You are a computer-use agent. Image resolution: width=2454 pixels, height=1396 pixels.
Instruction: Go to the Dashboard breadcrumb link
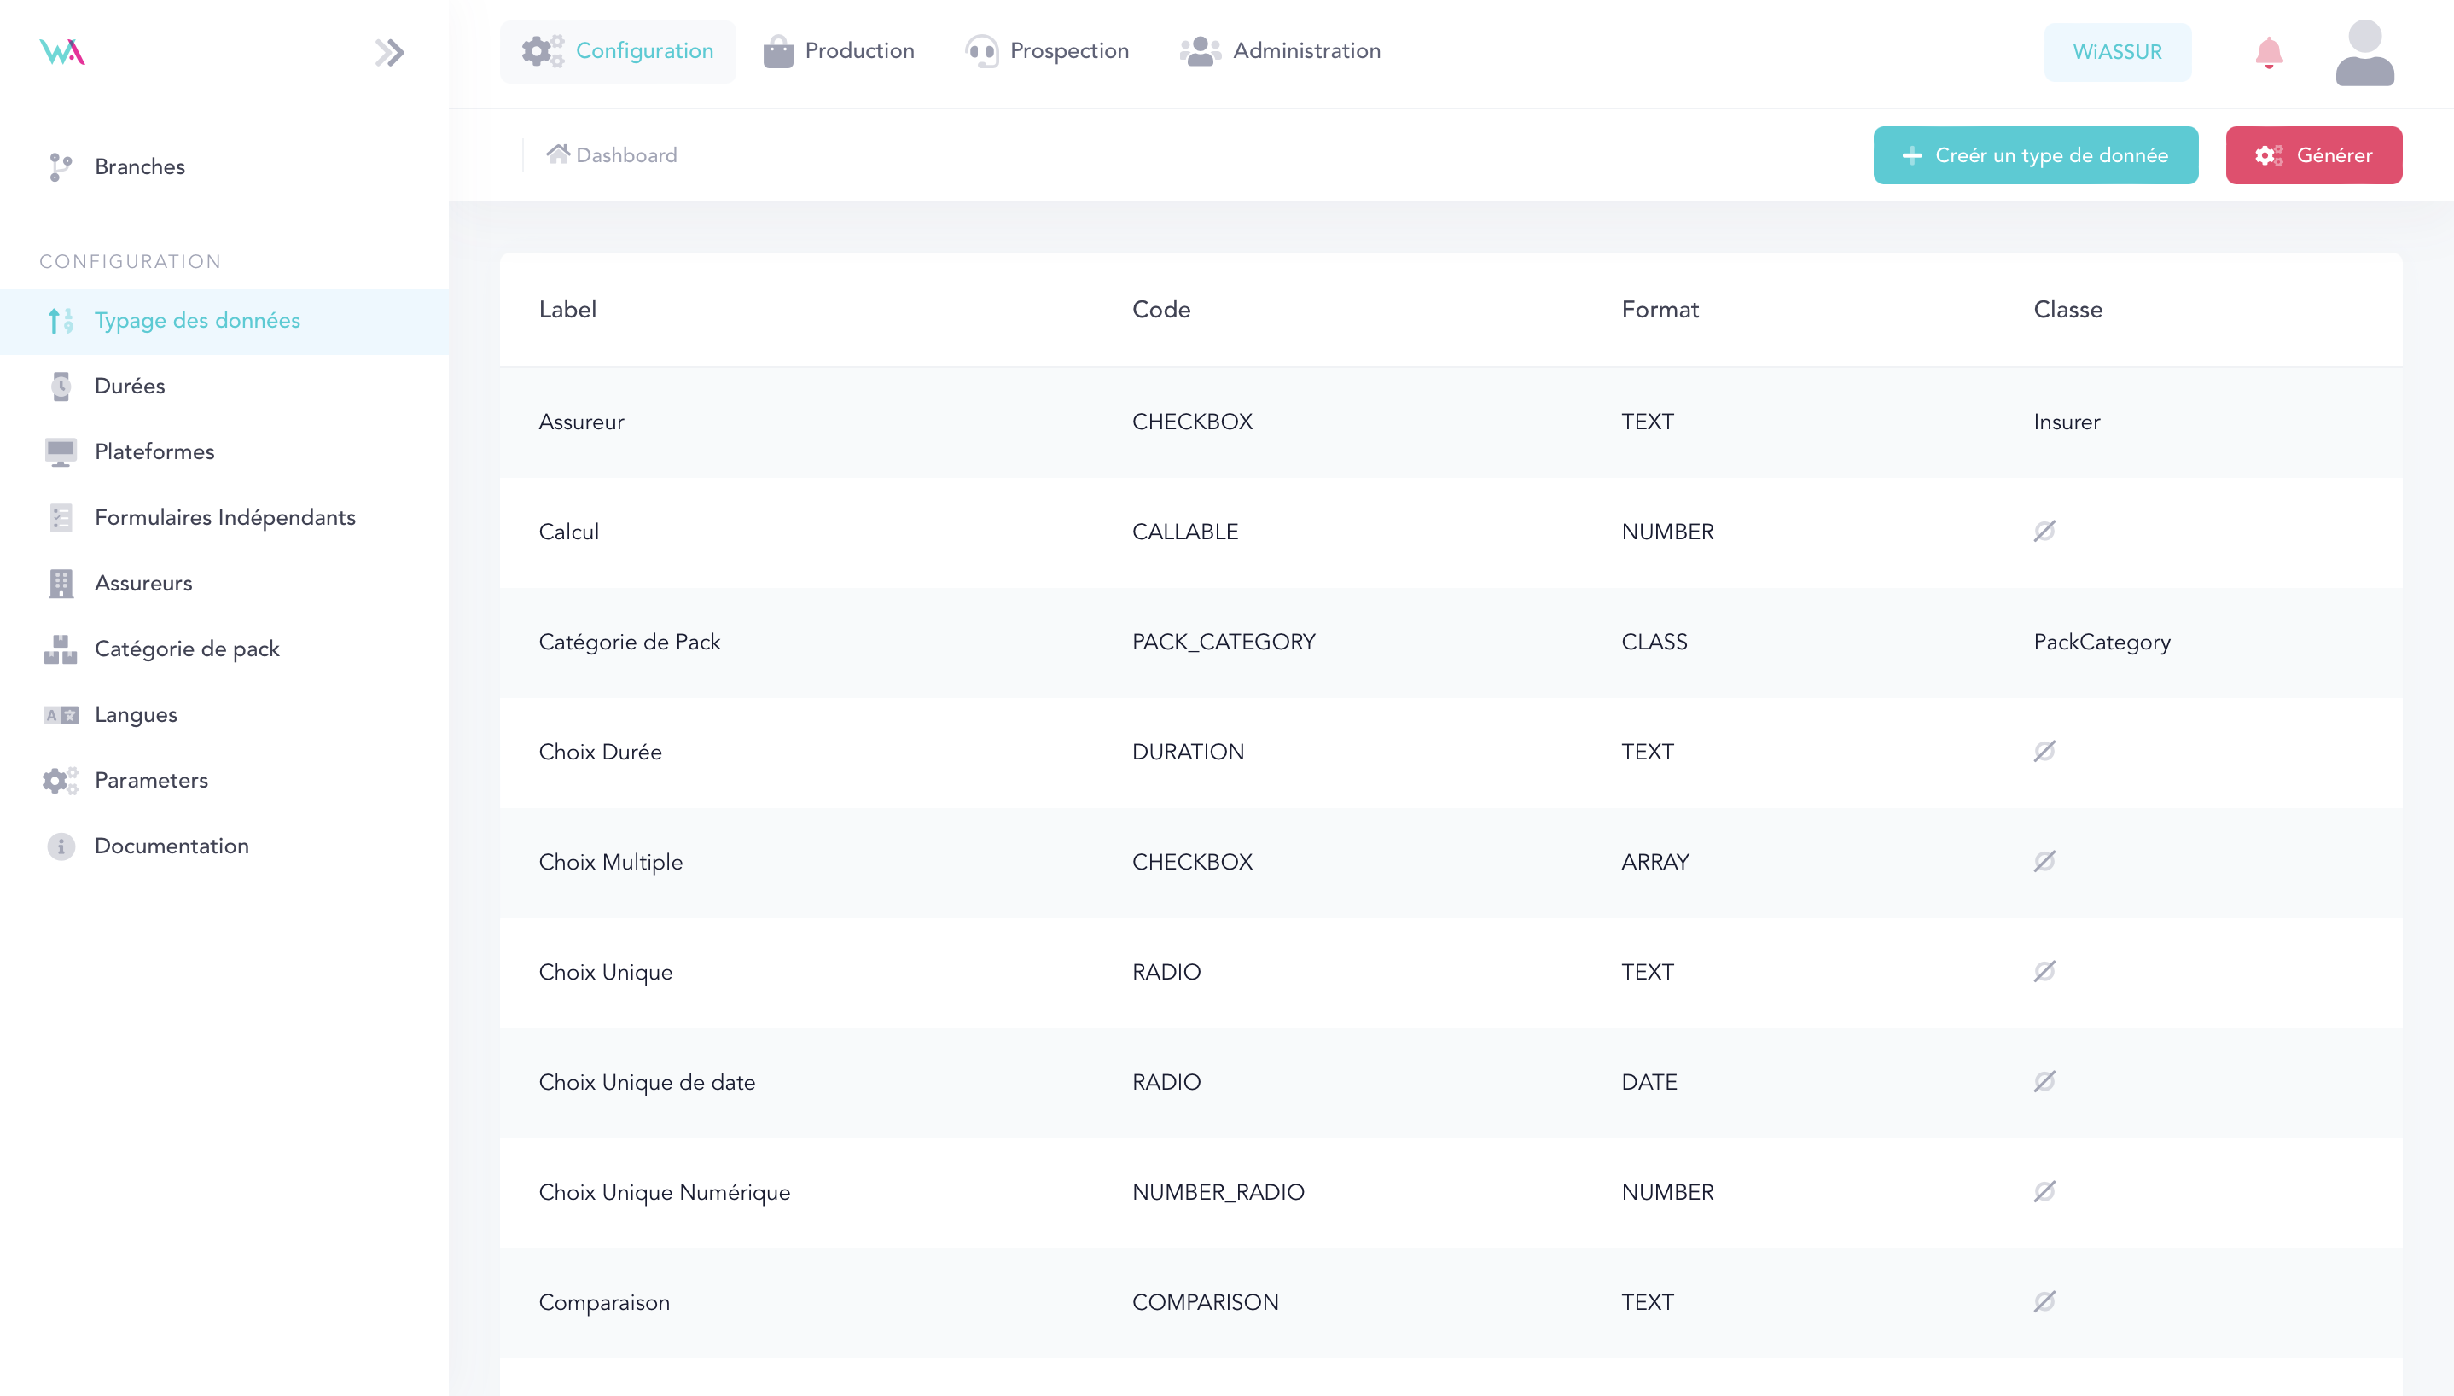point(612,155)
